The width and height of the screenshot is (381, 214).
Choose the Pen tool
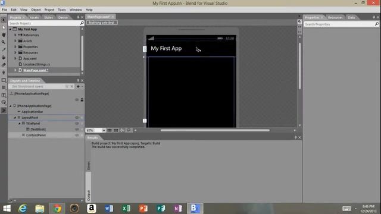[x=4, y=73]
